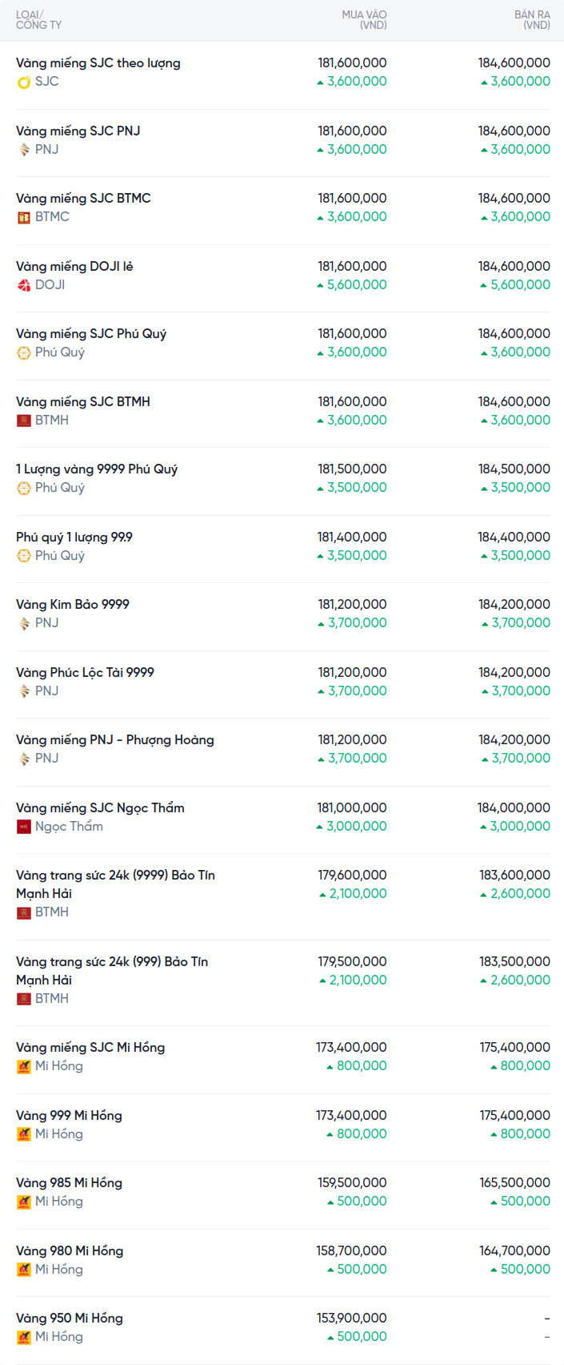The width and height of the screenshot is (564, 1365).
Task: Click the BÁN RA (VND) column header
Action: [x=532, y=20]
